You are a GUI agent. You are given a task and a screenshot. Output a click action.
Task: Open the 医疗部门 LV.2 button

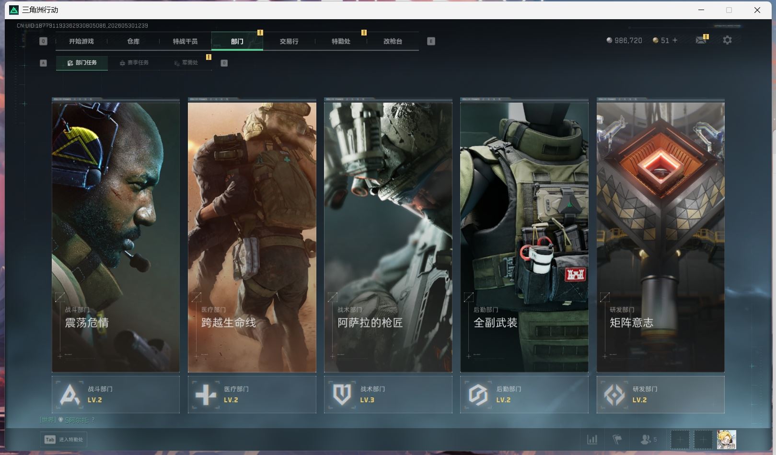252,395
